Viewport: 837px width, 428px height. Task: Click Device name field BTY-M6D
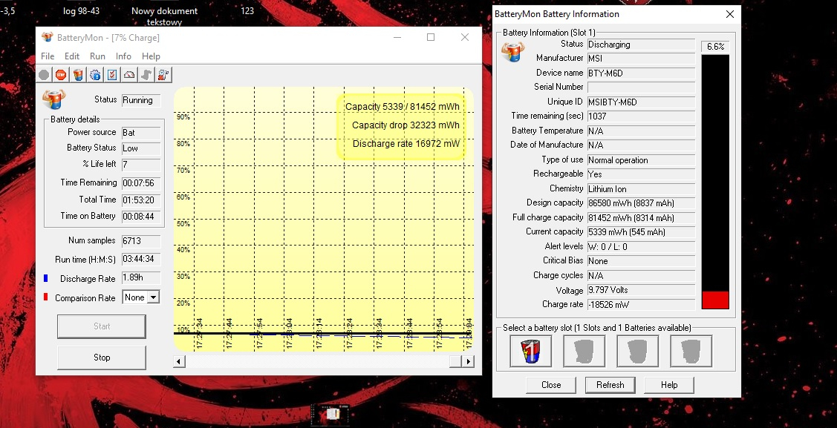(x=641, y=73)
